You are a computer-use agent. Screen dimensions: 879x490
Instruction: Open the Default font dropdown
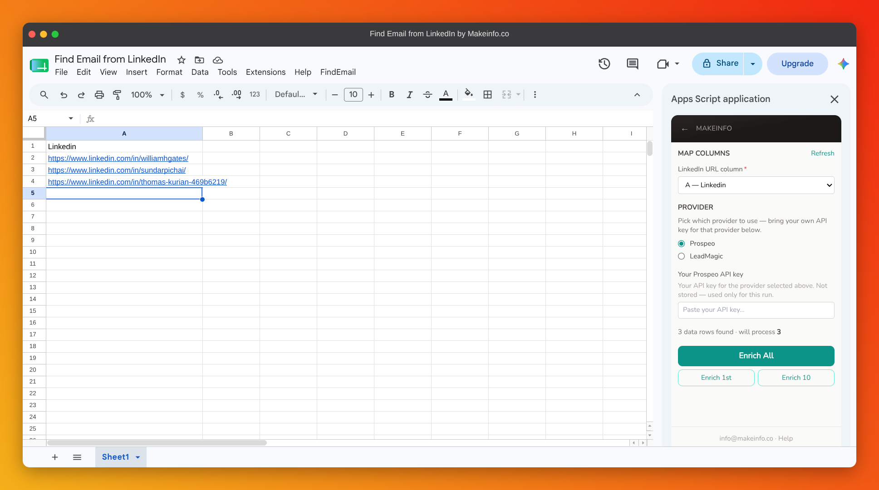pyautogui.click(x=296, y=95)
